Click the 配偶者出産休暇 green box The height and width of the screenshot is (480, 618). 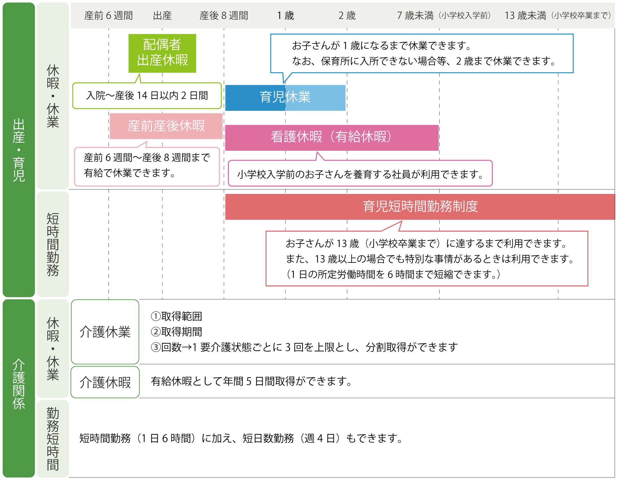click(162, 53)
